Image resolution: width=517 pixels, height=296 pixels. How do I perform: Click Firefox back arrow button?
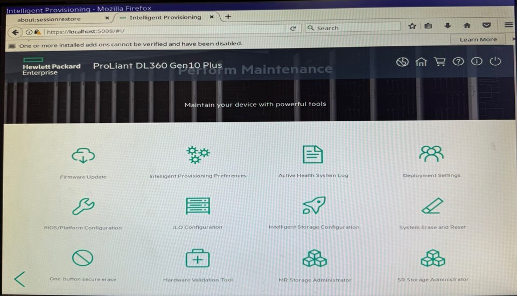coord(15,32)
